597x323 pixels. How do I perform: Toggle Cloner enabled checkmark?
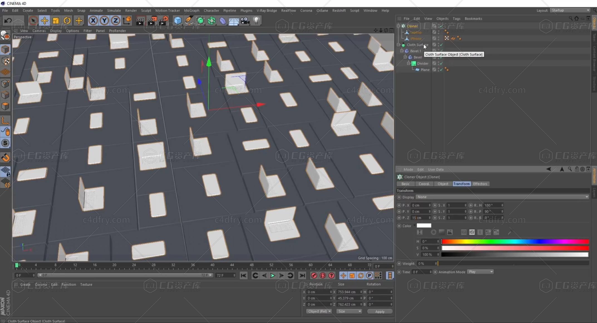[441, 26]
